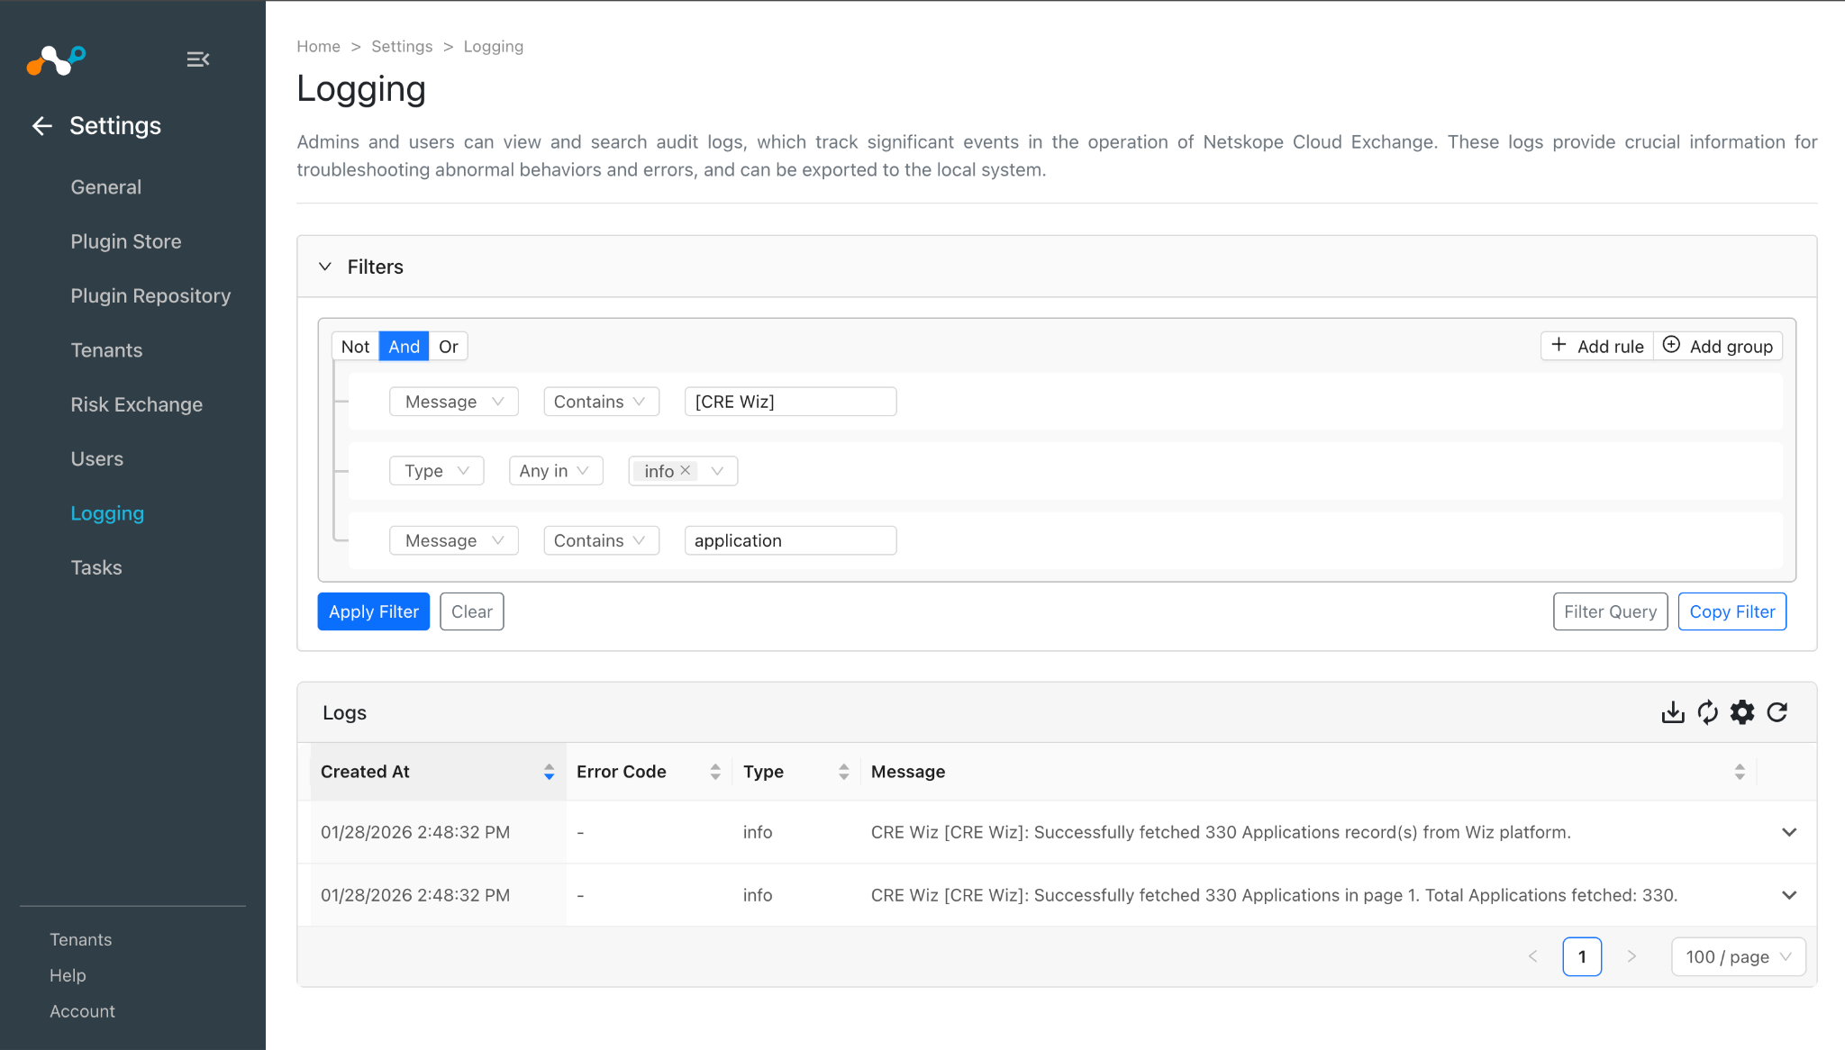
Task: Open General settings
Action: point(106,187)
